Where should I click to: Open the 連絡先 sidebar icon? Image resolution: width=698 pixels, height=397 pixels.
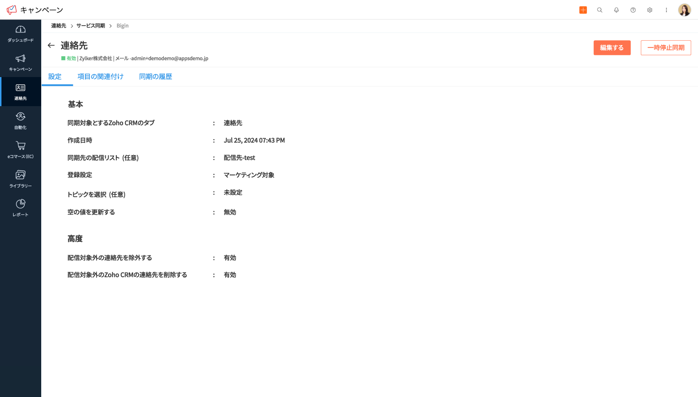coord(20,92)
